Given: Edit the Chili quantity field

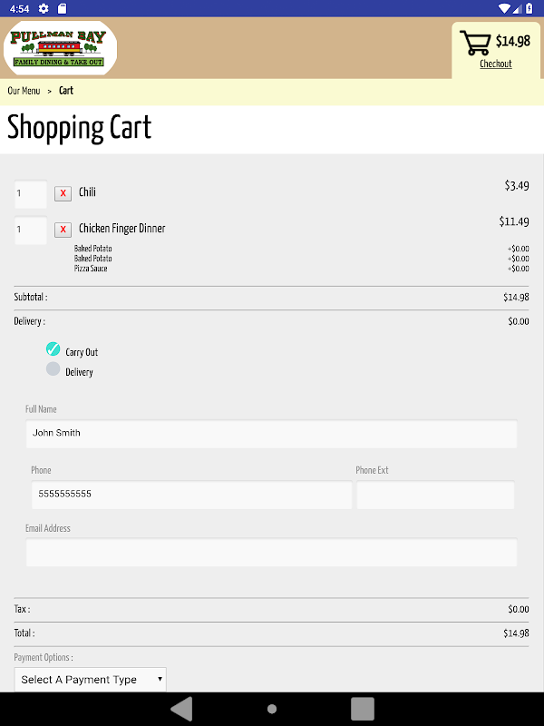Looking at the screenshot, I should coord(30,194).
